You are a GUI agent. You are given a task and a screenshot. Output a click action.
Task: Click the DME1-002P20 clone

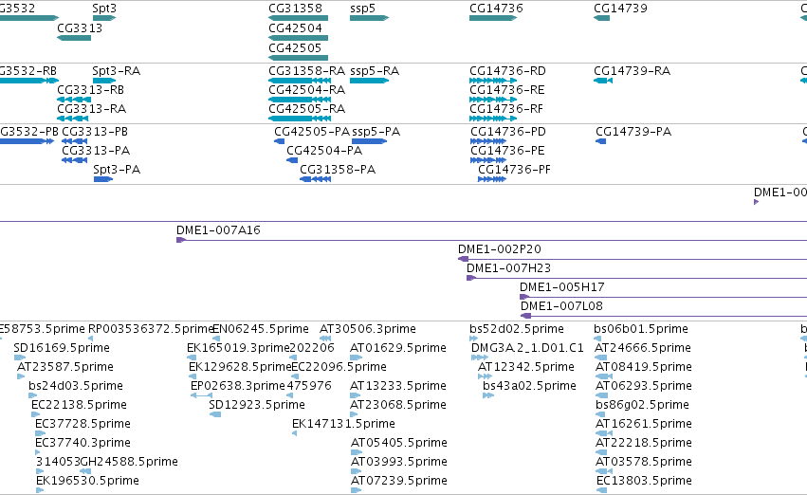coord(633,259)
